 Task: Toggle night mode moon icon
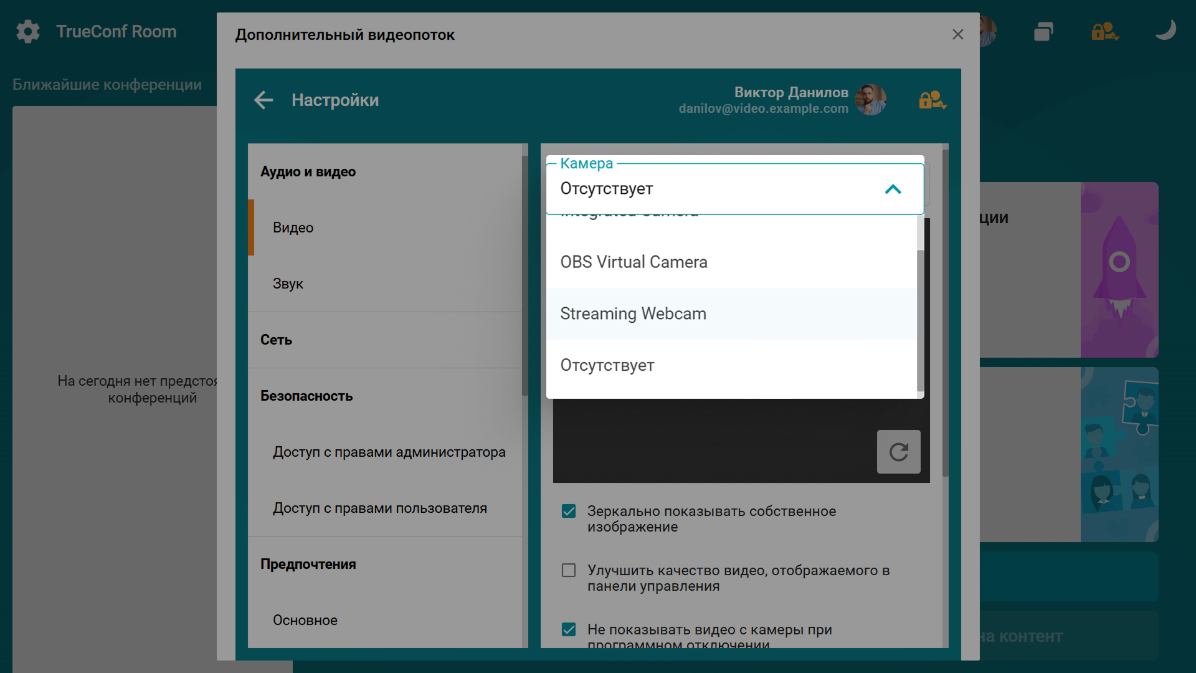[x=1165, y=30]
